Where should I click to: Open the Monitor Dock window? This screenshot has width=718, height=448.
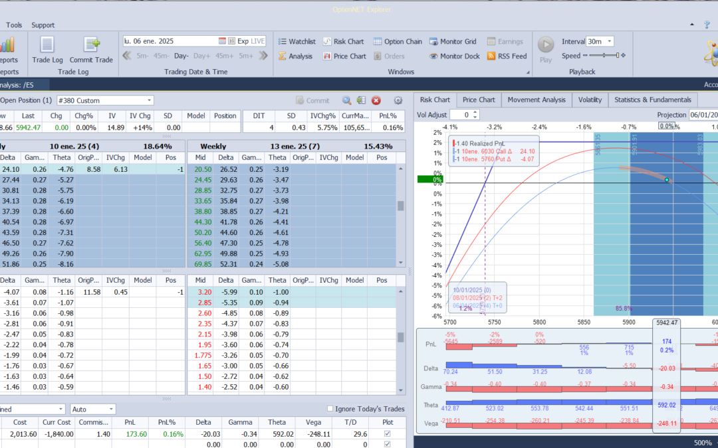[x=454, y=56]
